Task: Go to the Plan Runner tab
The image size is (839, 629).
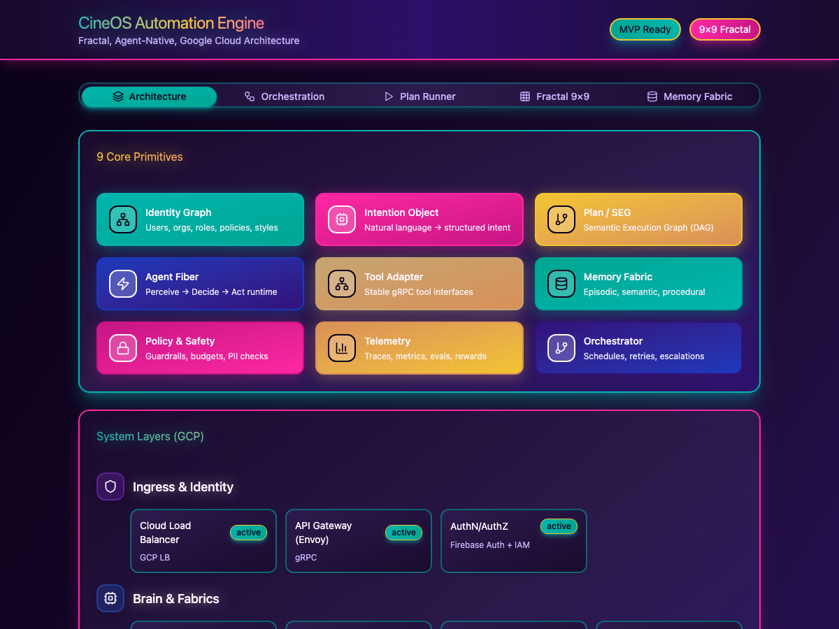Action: (419, 96)
